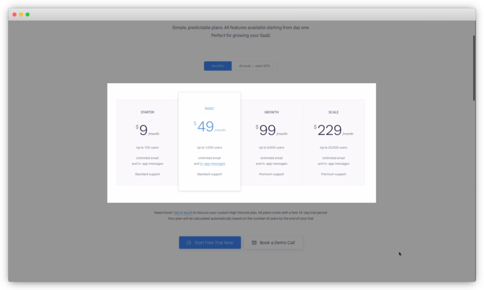
Task: Click the Book a Demo Call button
Action: pos(274,242)
